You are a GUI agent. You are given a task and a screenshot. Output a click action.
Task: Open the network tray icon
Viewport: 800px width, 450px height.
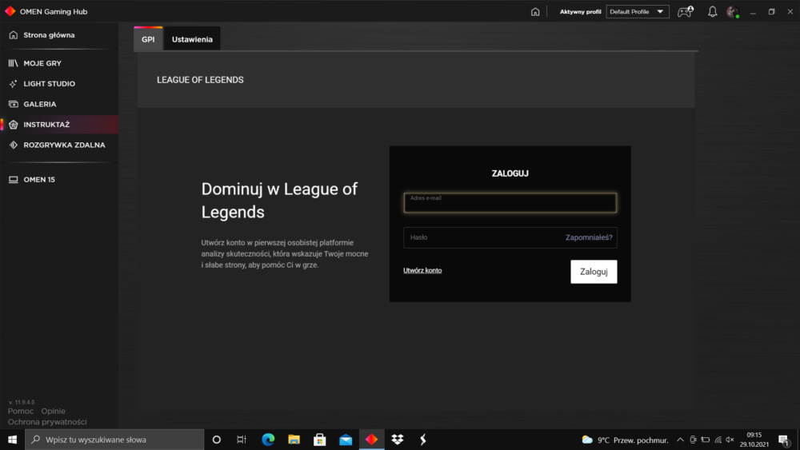pos(718,440)
